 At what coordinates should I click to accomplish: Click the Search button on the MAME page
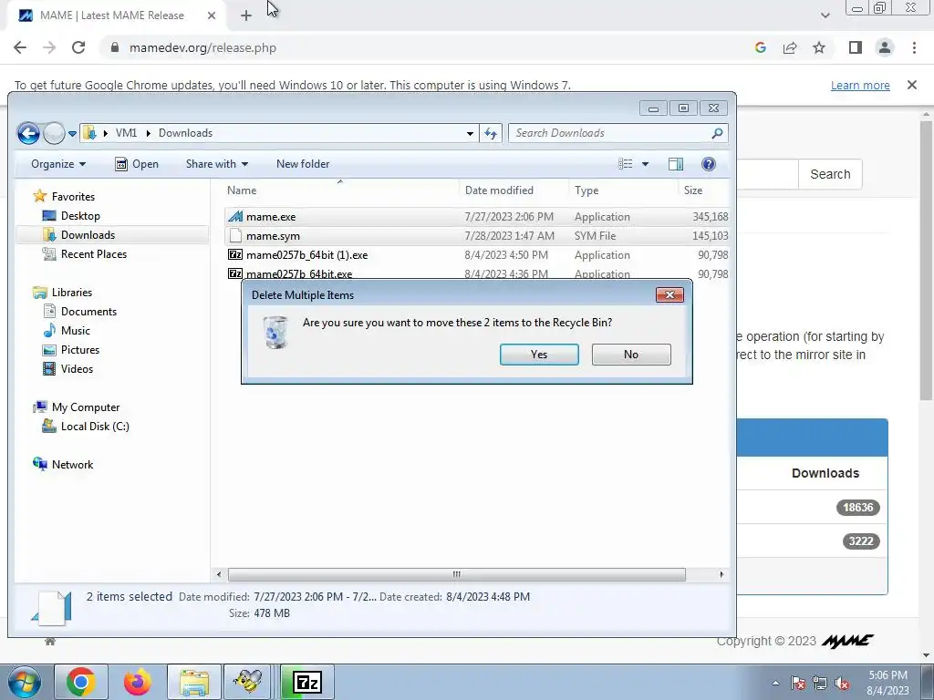coord(830,174)
